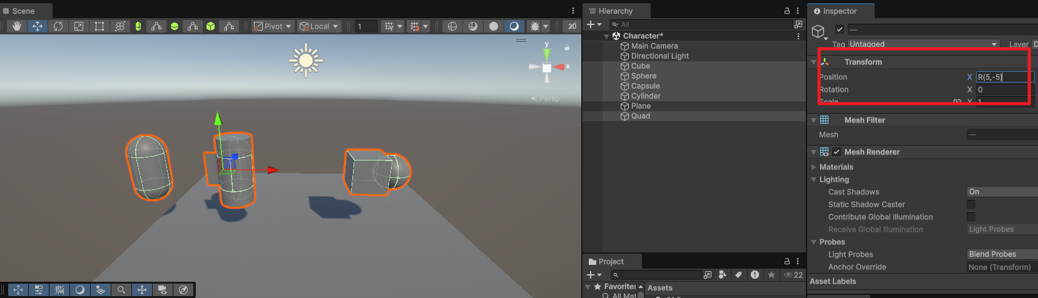This screenshot has width=1038, height=298.
Task: Open grid snapping dropdown arrow
Action: (400, 26)
